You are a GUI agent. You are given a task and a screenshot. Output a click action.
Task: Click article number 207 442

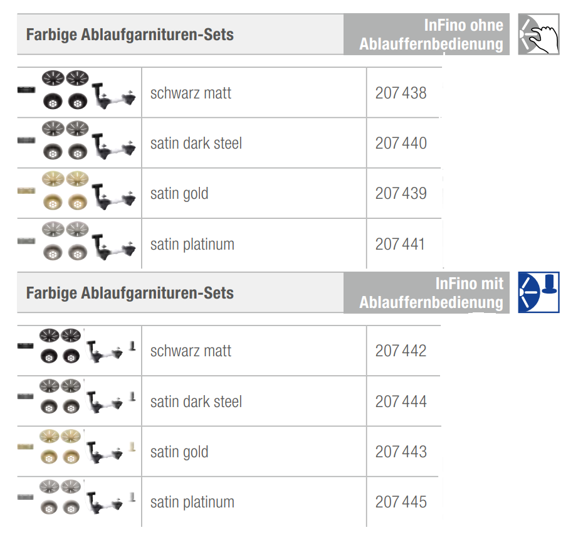(401, 351)
